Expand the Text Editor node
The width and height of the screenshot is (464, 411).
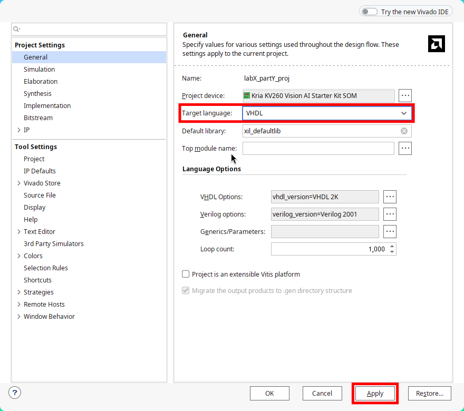19,231
